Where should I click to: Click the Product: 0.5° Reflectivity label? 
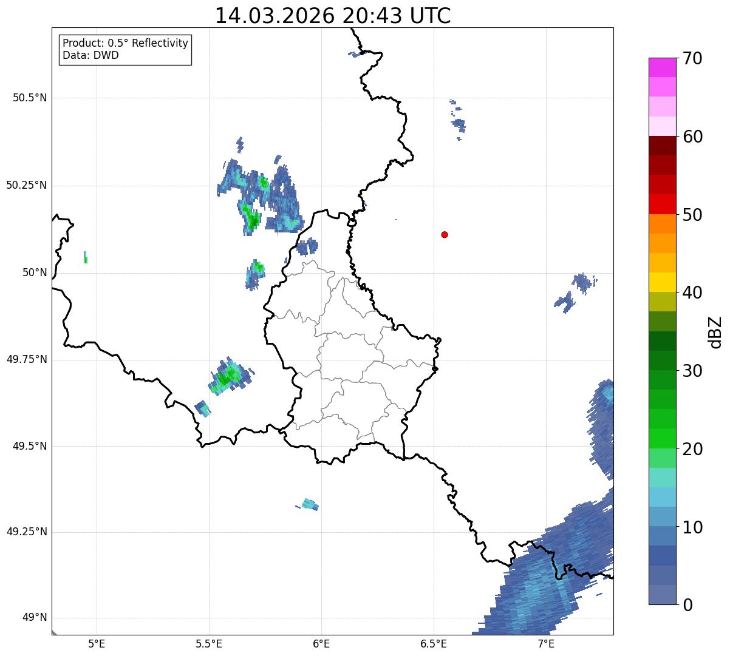coord(126,43)
